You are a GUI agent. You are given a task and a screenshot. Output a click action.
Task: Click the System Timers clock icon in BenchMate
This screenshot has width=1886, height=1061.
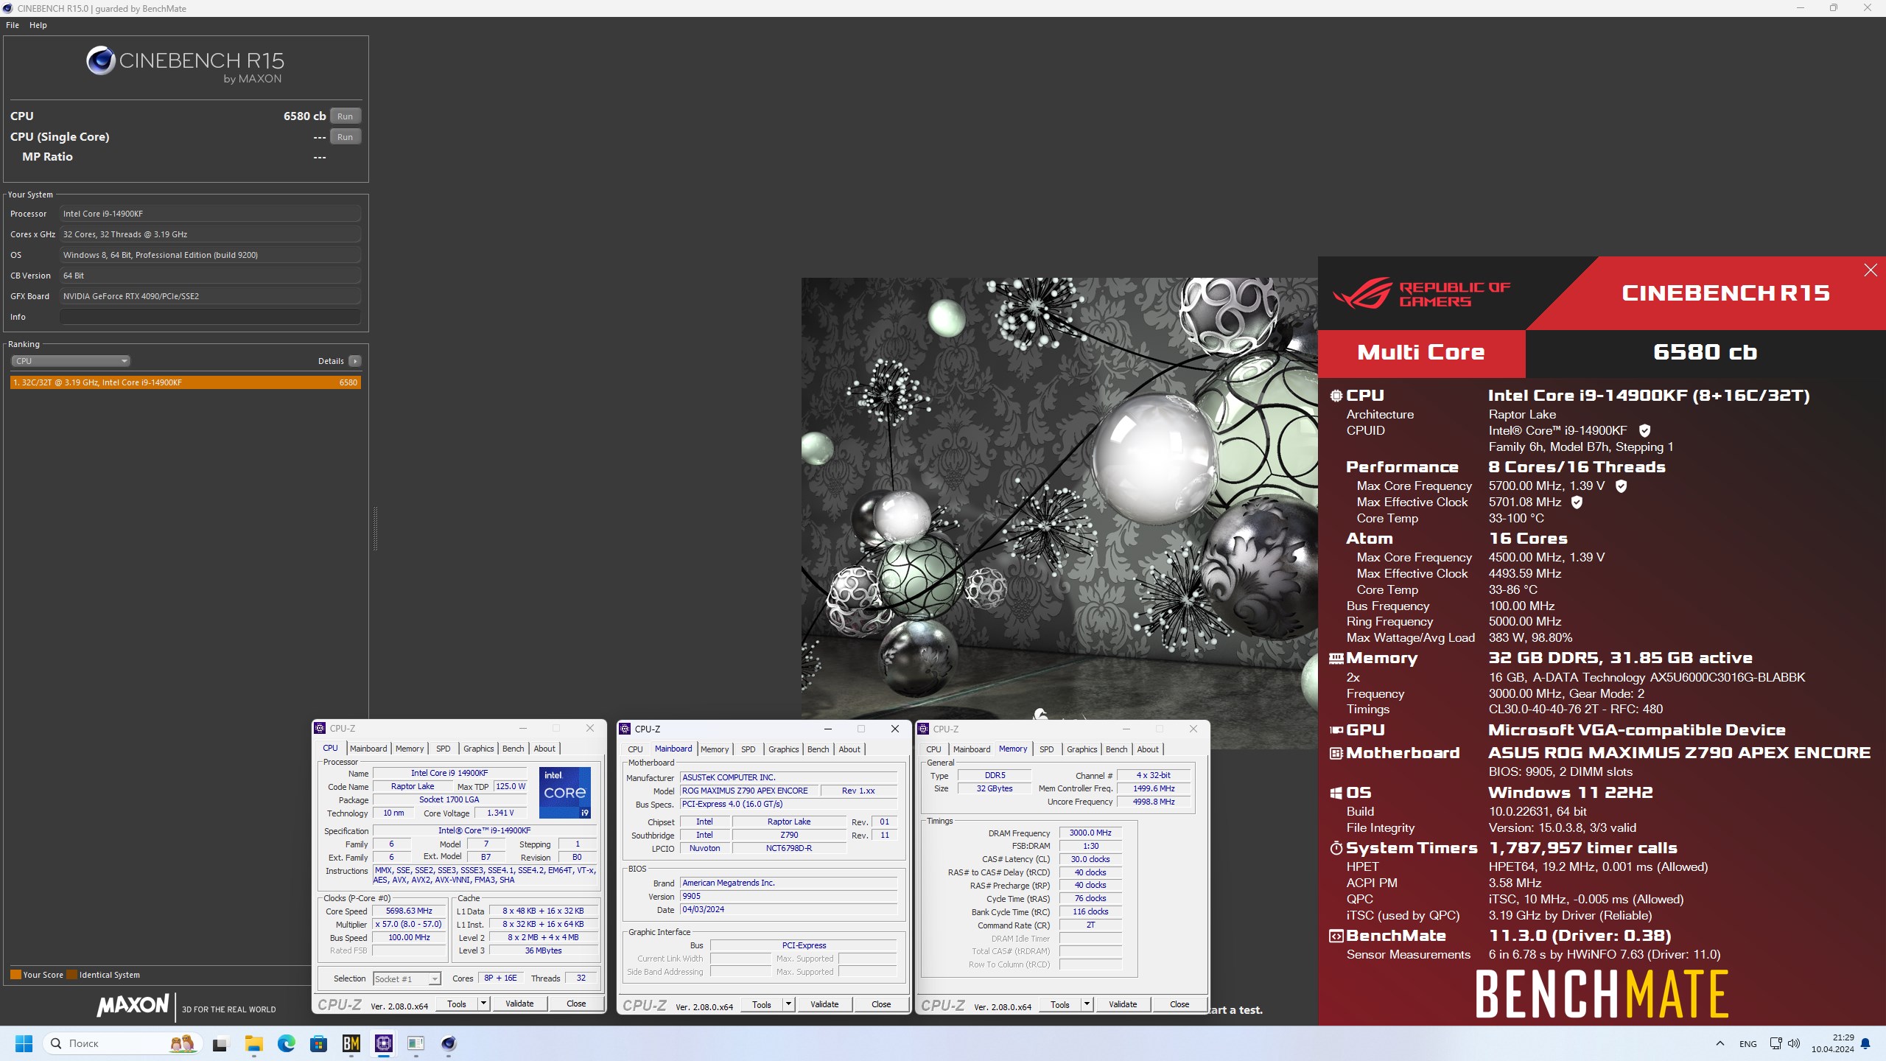pos(1336,848)
